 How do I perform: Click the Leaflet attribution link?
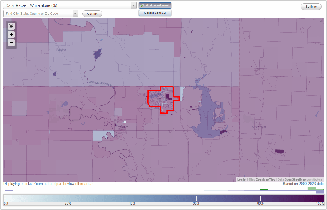pyautogui.click(x=241, y=179)
